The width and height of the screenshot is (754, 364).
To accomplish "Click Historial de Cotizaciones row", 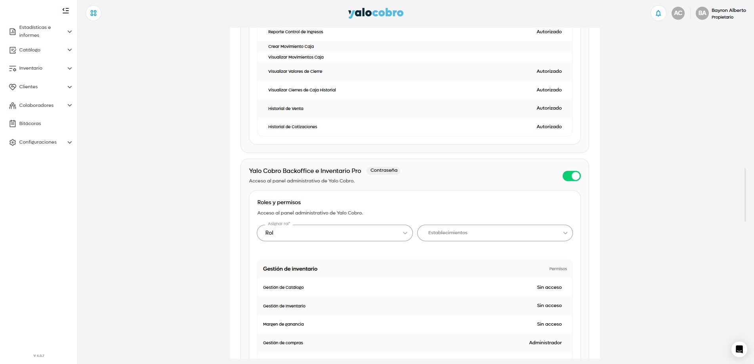I will pos(414,127).
